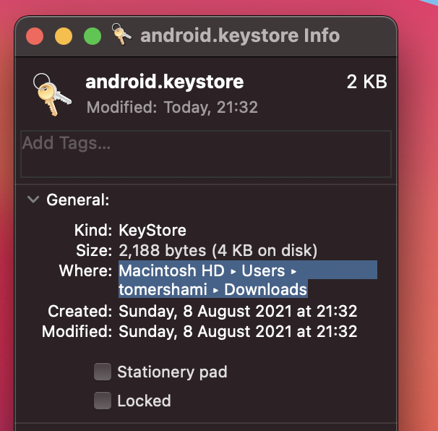Click tomershami in the Where path
Image resolution: width=438 pixels, height=431 pixels.
[x=163, y=289]
